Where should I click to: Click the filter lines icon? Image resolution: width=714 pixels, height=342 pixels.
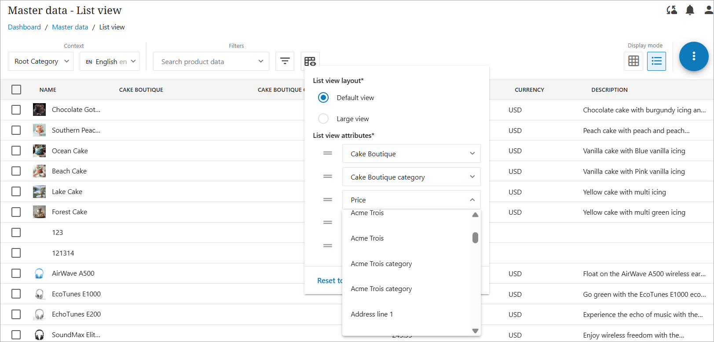285,61
